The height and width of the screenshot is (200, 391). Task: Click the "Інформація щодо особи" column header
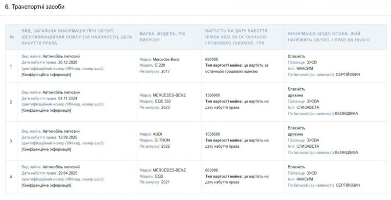coord(328,37)
